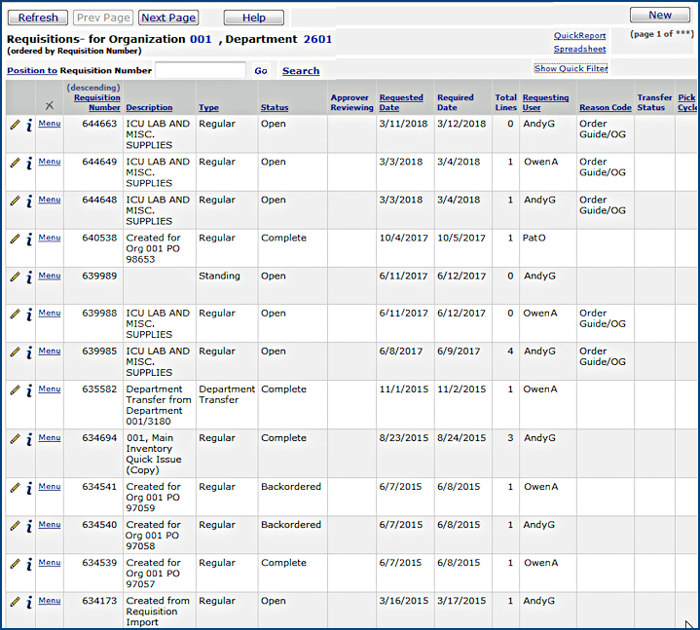The height and width of the screenshot is (630, 700).
Task: Edit requisition 635582 using pencil icon
Action: coord(15,390)
